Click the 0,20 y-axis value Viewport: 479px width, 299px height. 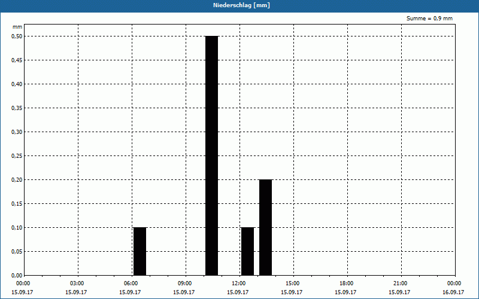17,180
